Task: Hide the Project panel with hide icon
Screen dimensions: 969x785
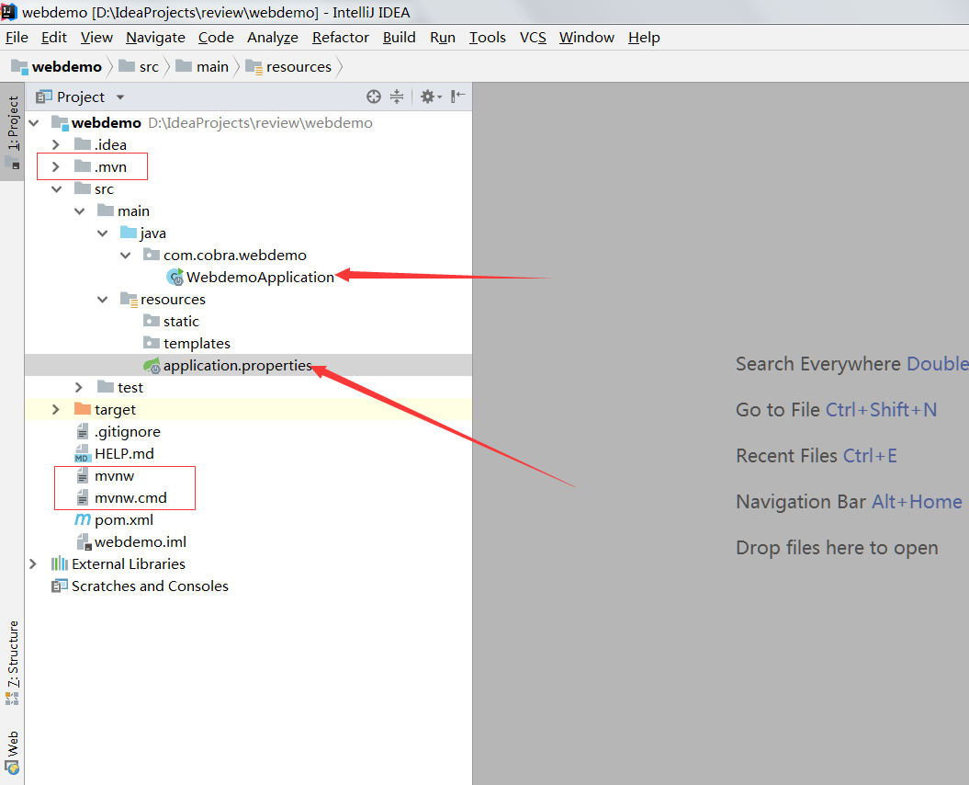Action: 458,97
